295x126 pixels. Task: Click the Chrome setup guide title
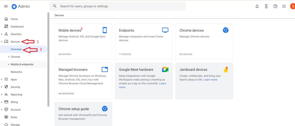pos(74,109)
